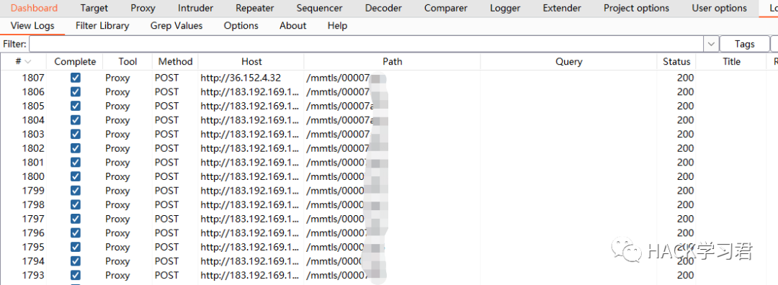Screen dimensions: 778x285
Task: Click POST method in row 1797
Action: point(166,219)
